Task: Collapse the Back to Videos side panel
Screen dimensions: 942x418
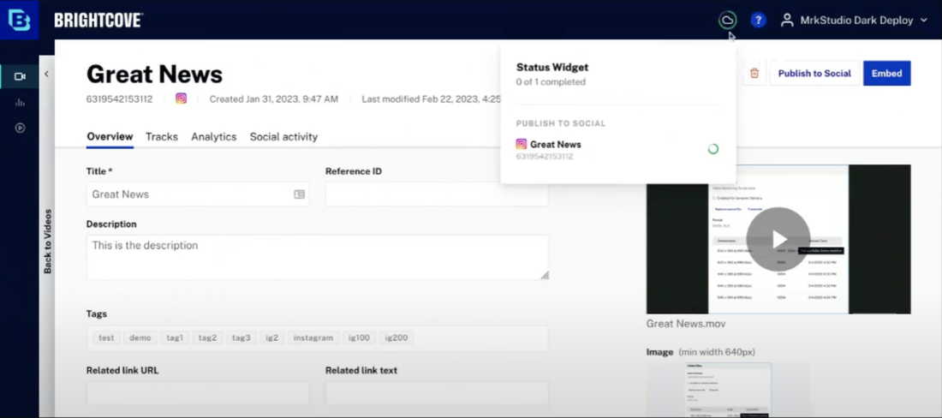Action: point(46,75)
